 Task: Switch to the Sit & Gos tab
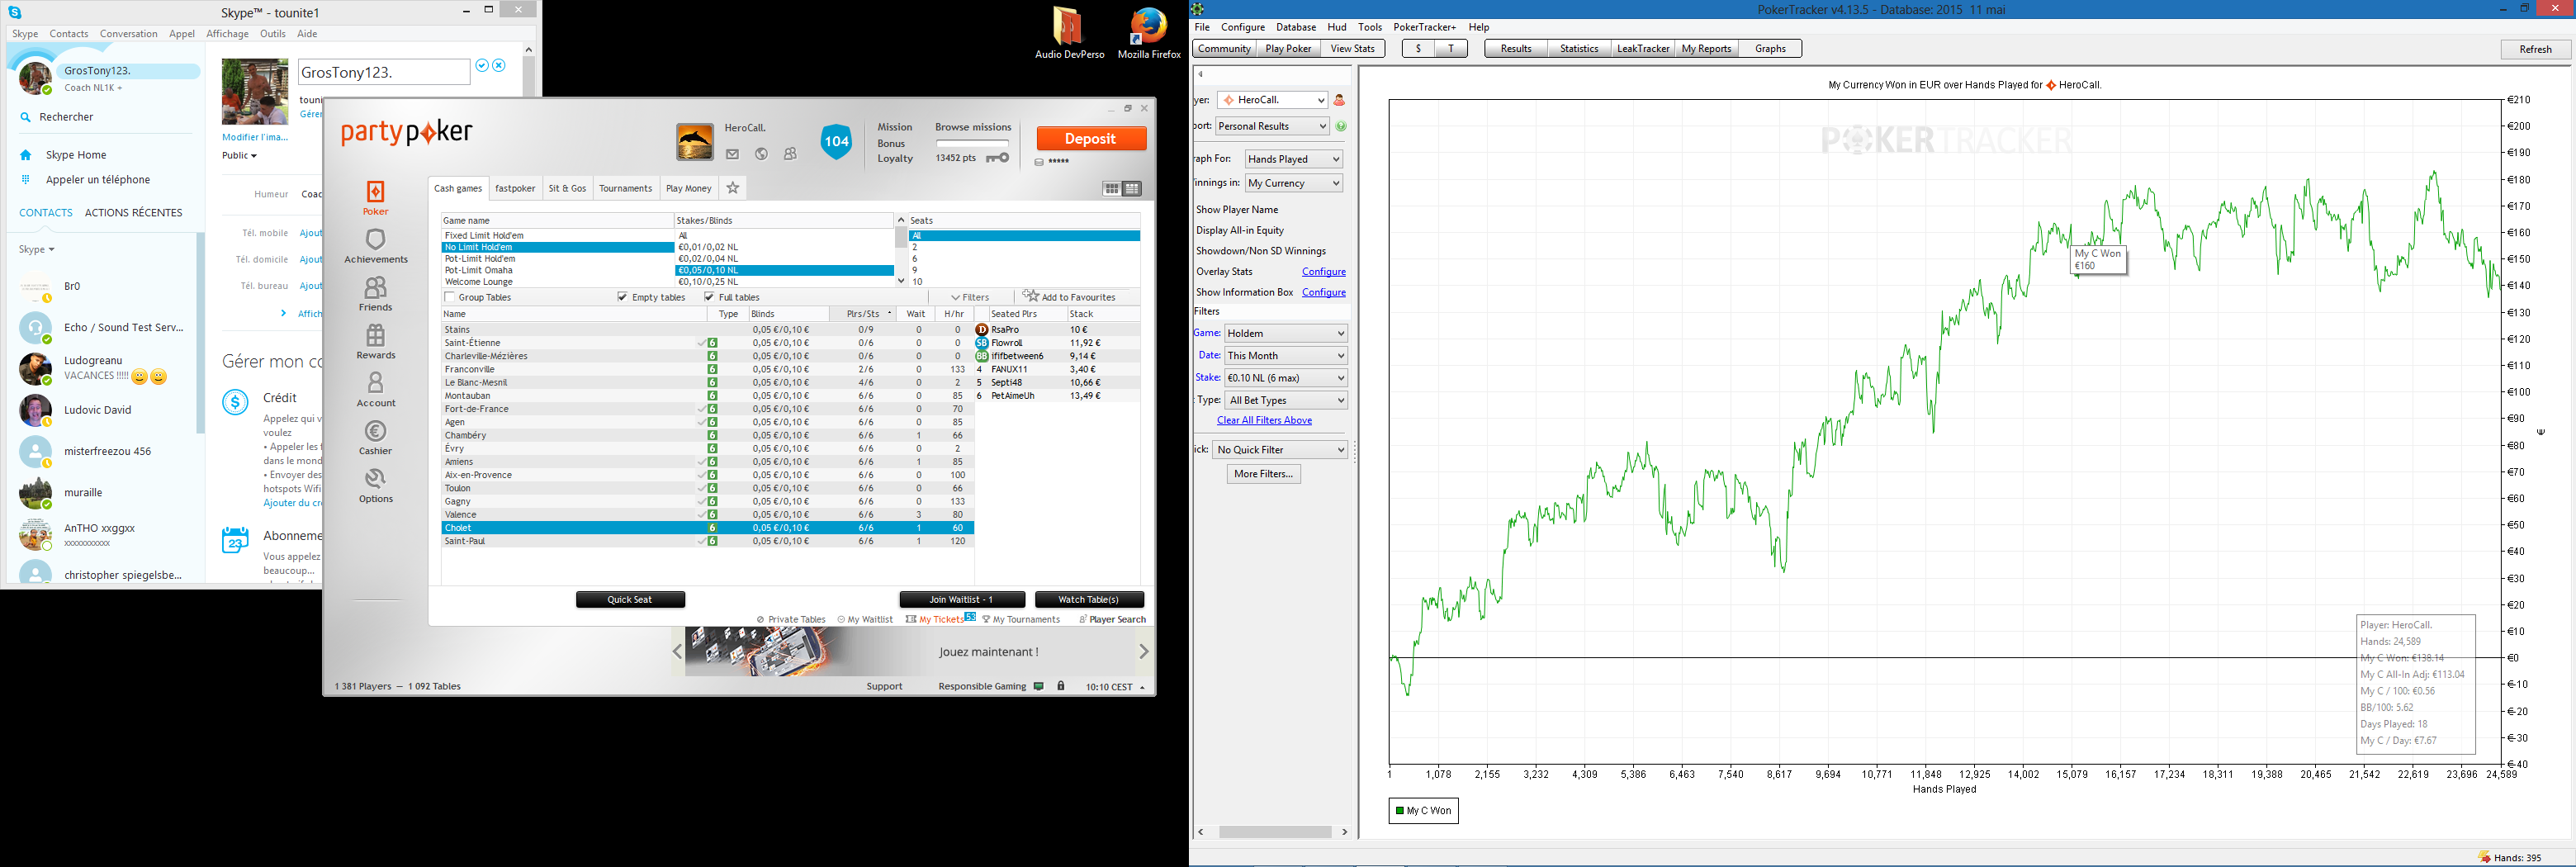[567, 188]
